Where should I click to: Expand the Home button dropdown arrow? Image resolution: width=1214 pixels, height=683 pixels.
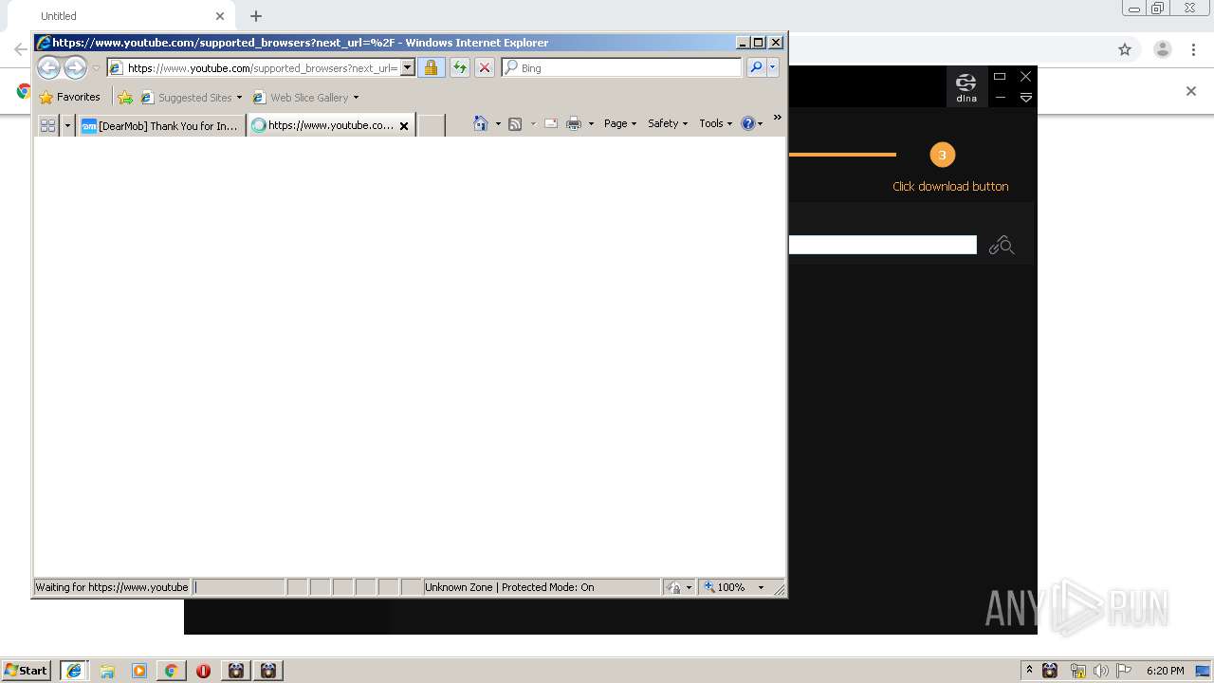point(498,124)
